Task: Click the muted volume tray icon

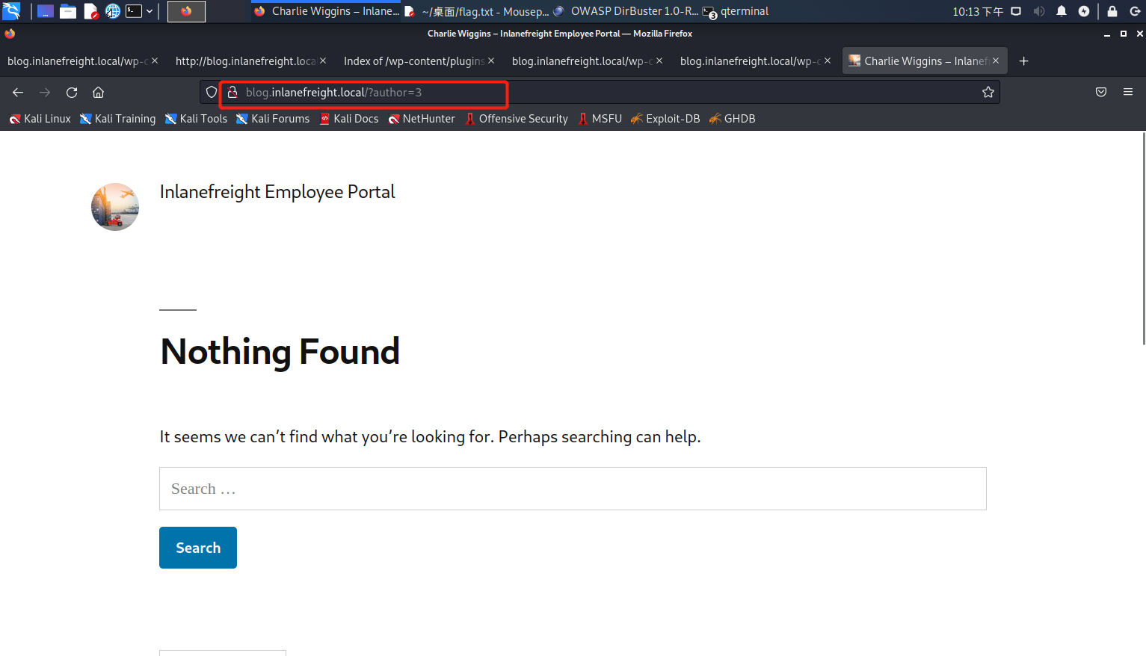Action: click(1039, 11)
